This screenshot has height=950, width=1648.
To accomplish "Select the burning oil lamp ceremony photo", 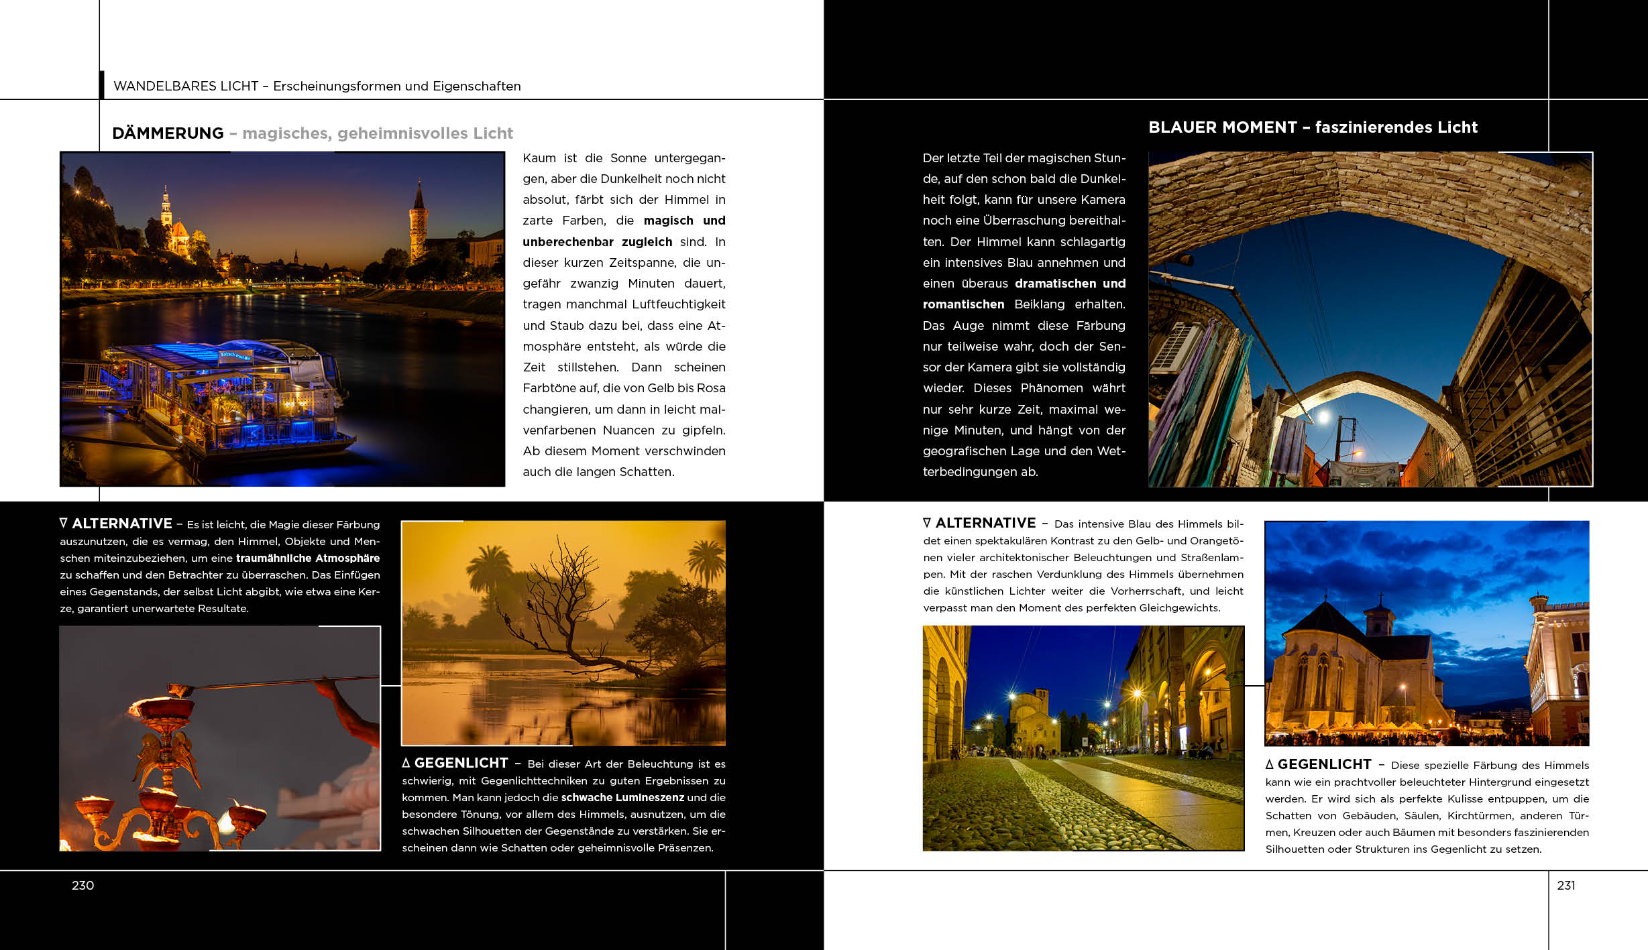I will pos(220,738).
